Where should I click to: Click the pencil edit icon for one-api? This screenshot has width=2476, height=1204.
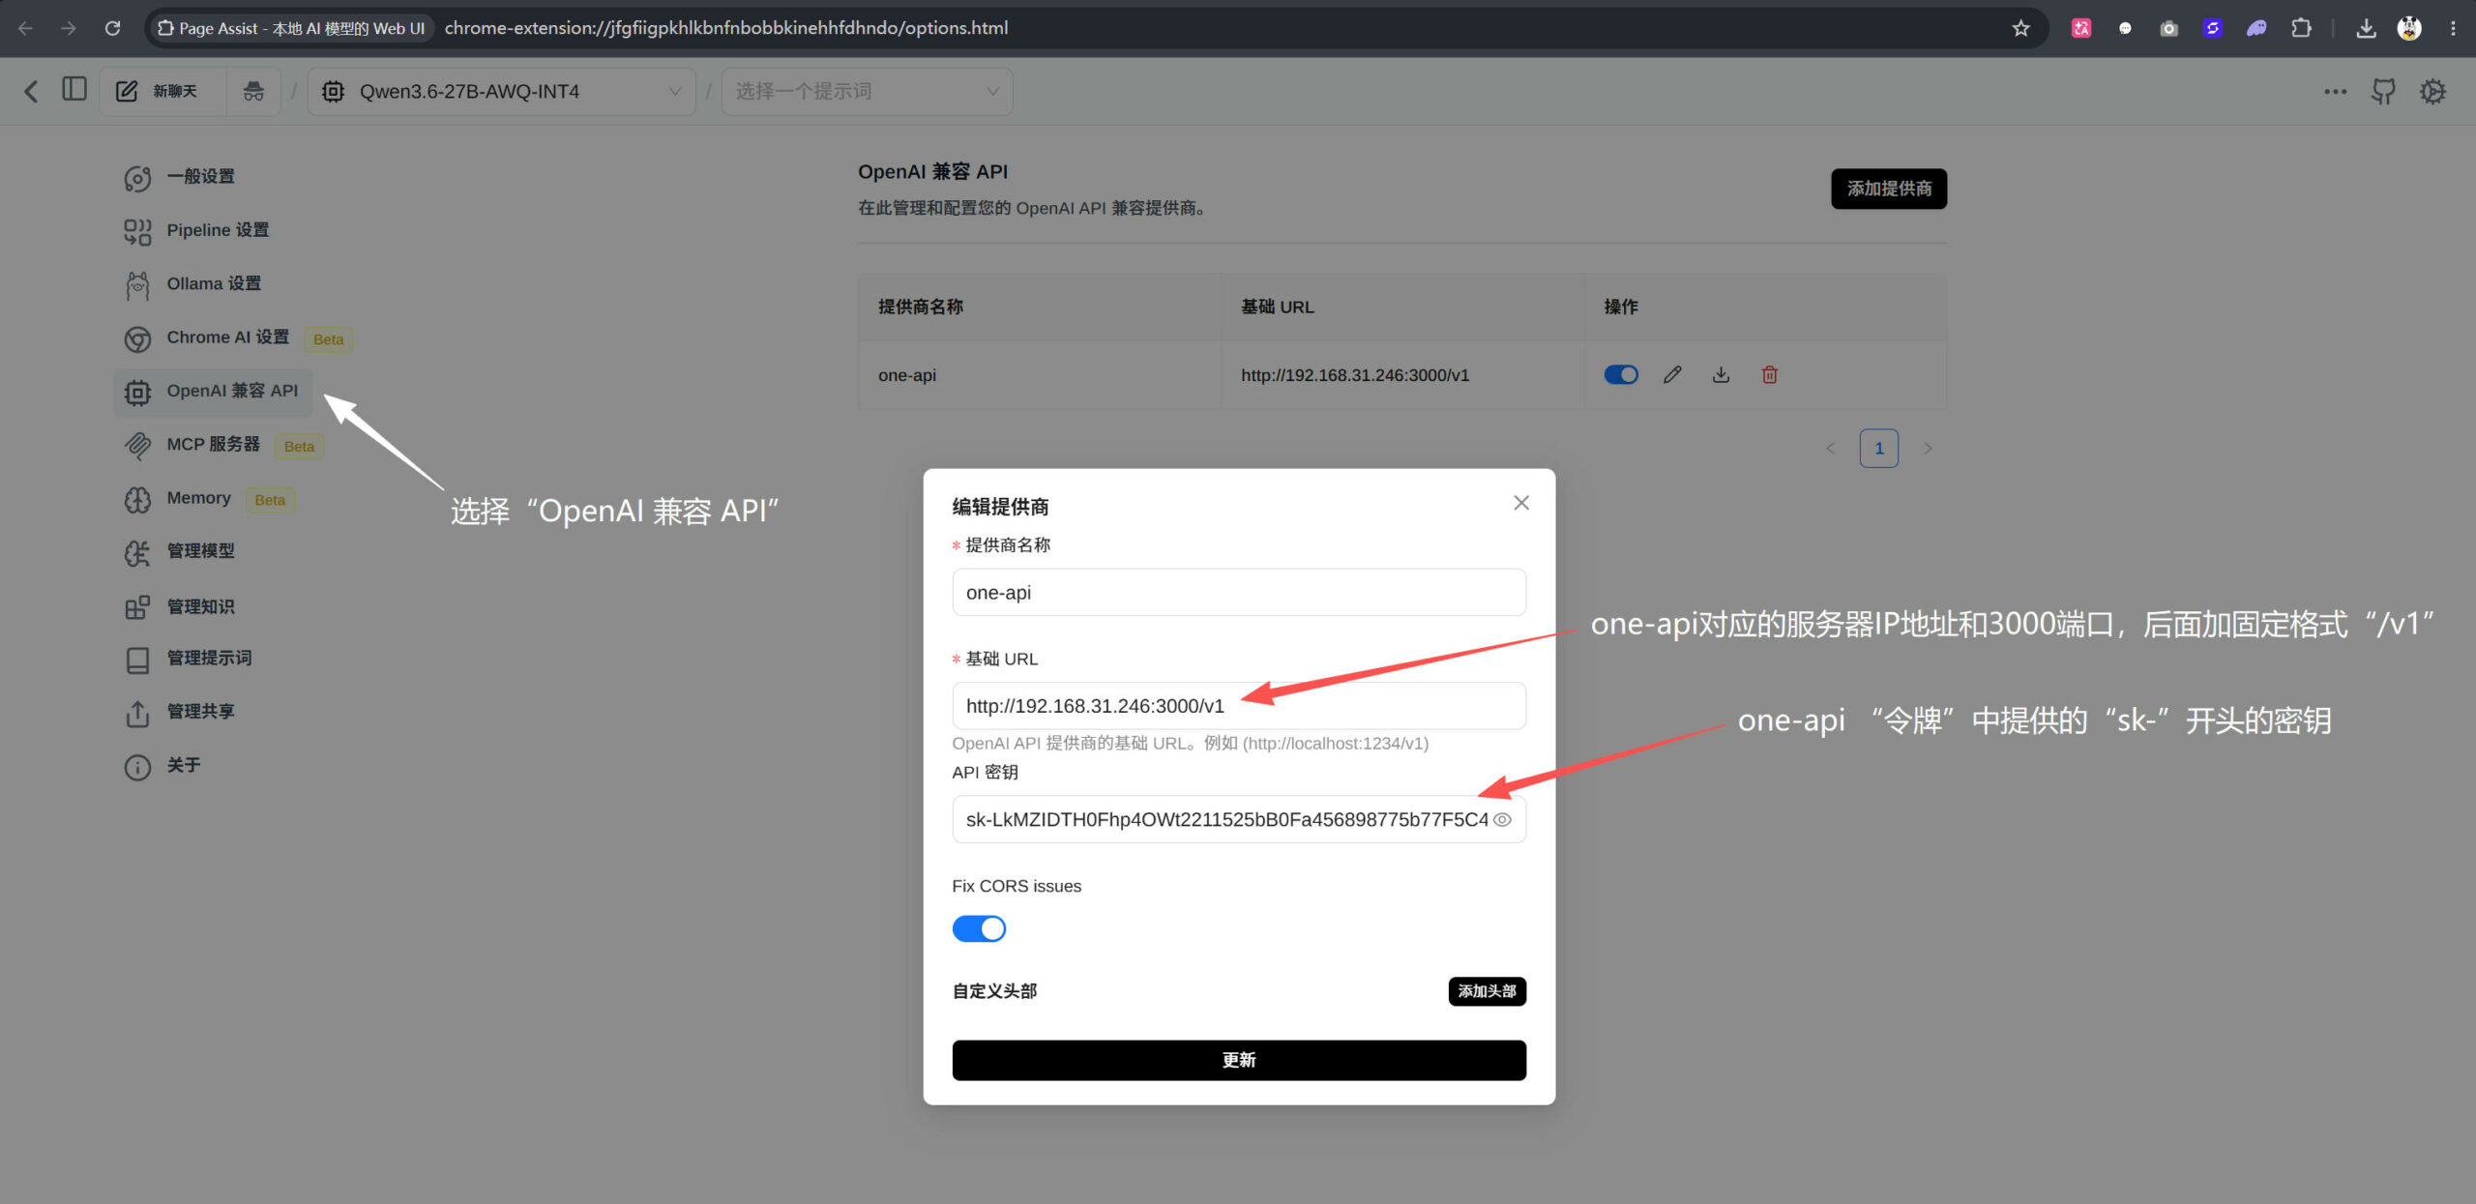[x=1672, y=374]
